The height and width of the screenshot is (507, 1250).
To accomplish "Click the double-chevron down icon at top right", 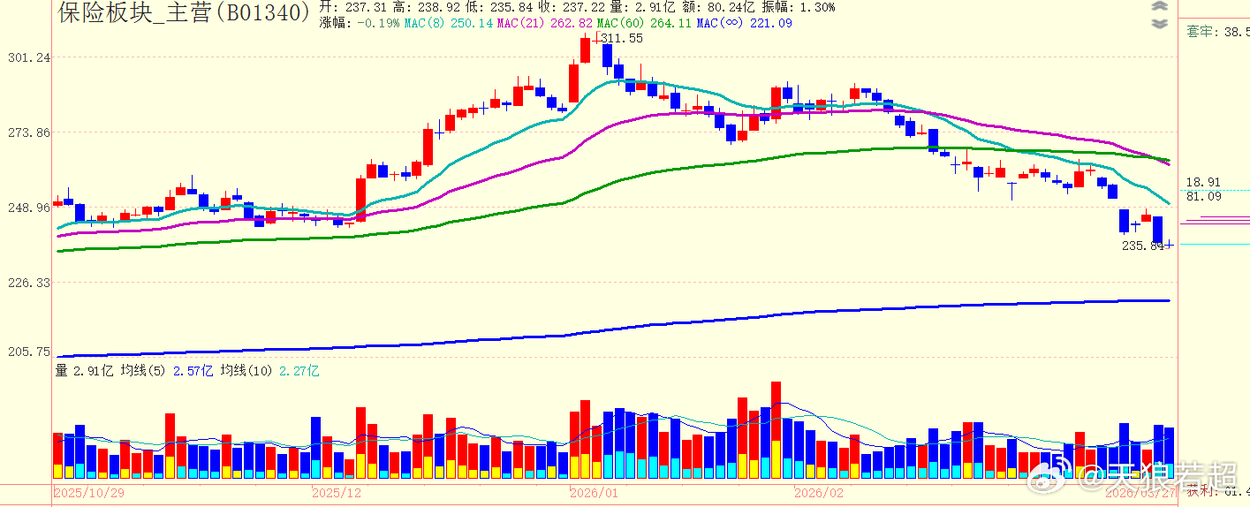I will click(x=1160, y=24).
